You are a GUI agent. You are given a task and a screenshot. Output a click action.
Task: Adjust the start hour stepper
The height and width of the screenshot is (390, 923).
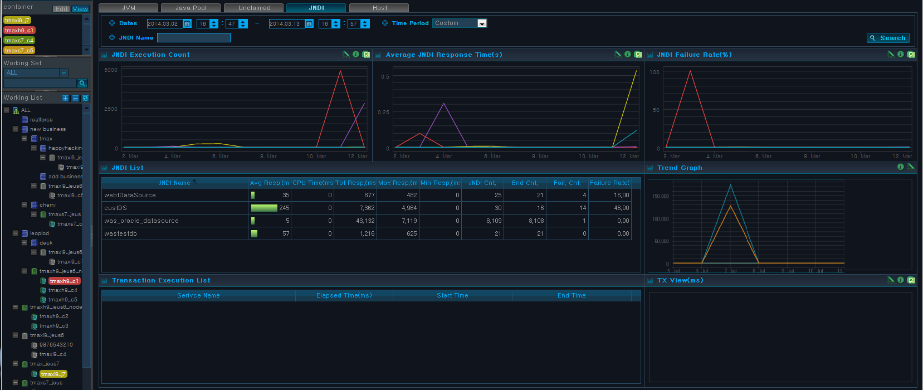pos(214,23)
